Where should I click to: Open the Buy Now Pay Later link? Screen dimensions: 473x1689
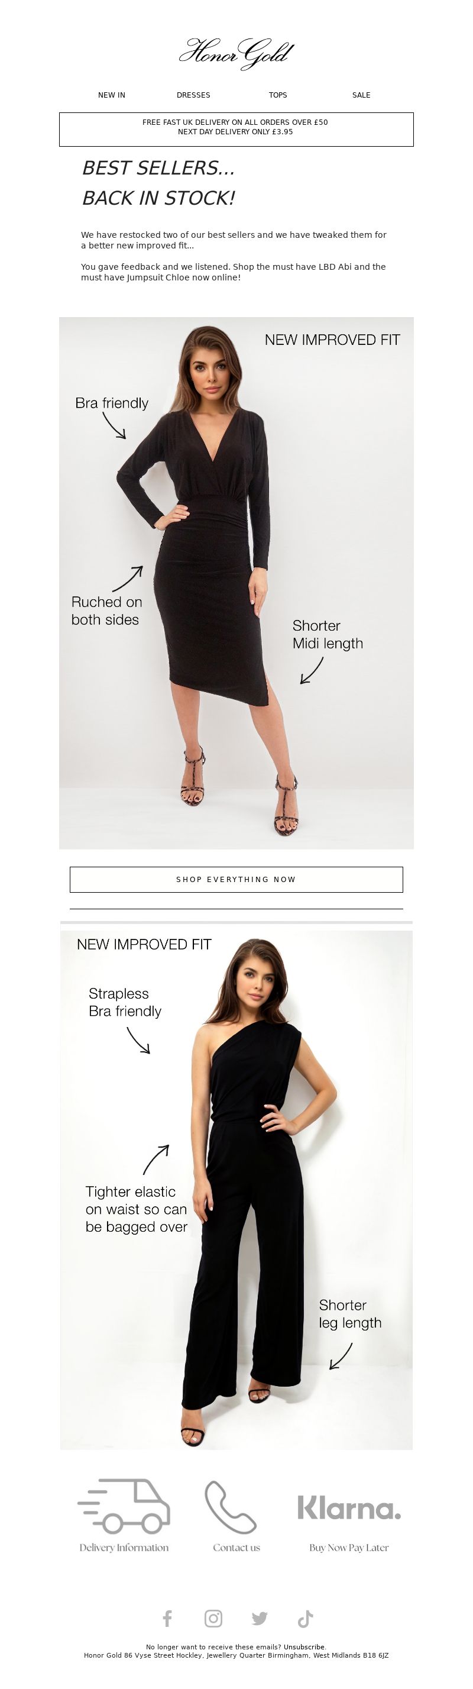(x=349, y=1548)
